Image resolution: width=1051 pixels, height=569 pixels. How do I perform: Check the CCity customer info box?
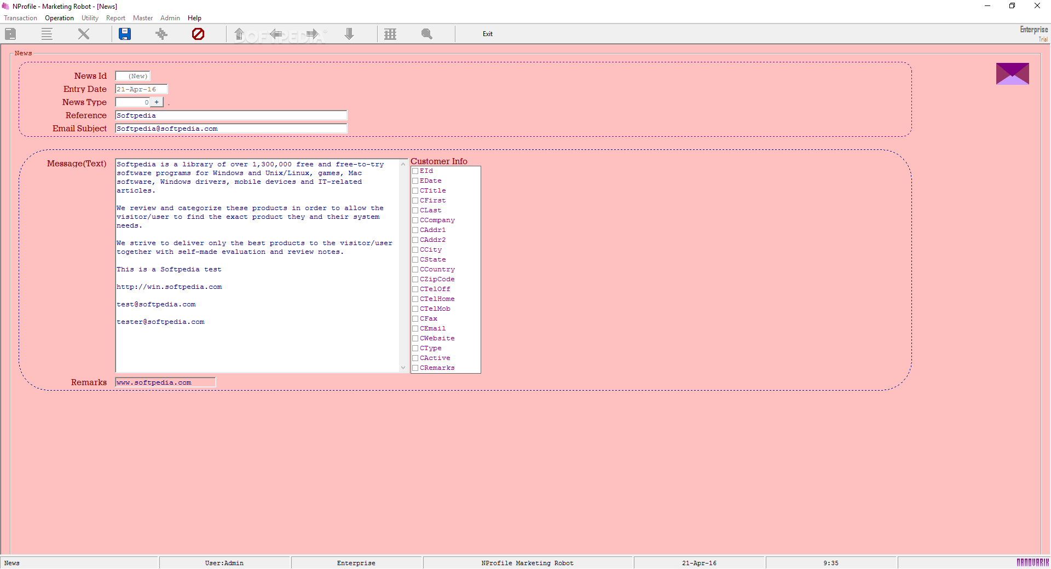pos(415,250)
